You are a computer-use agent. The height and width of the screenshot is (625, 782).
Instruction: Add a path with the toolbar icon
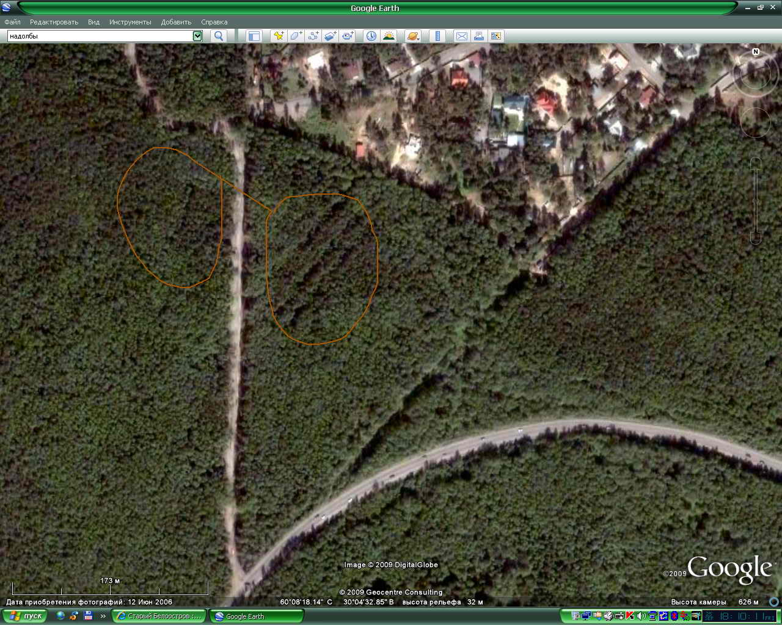(313, 36)
